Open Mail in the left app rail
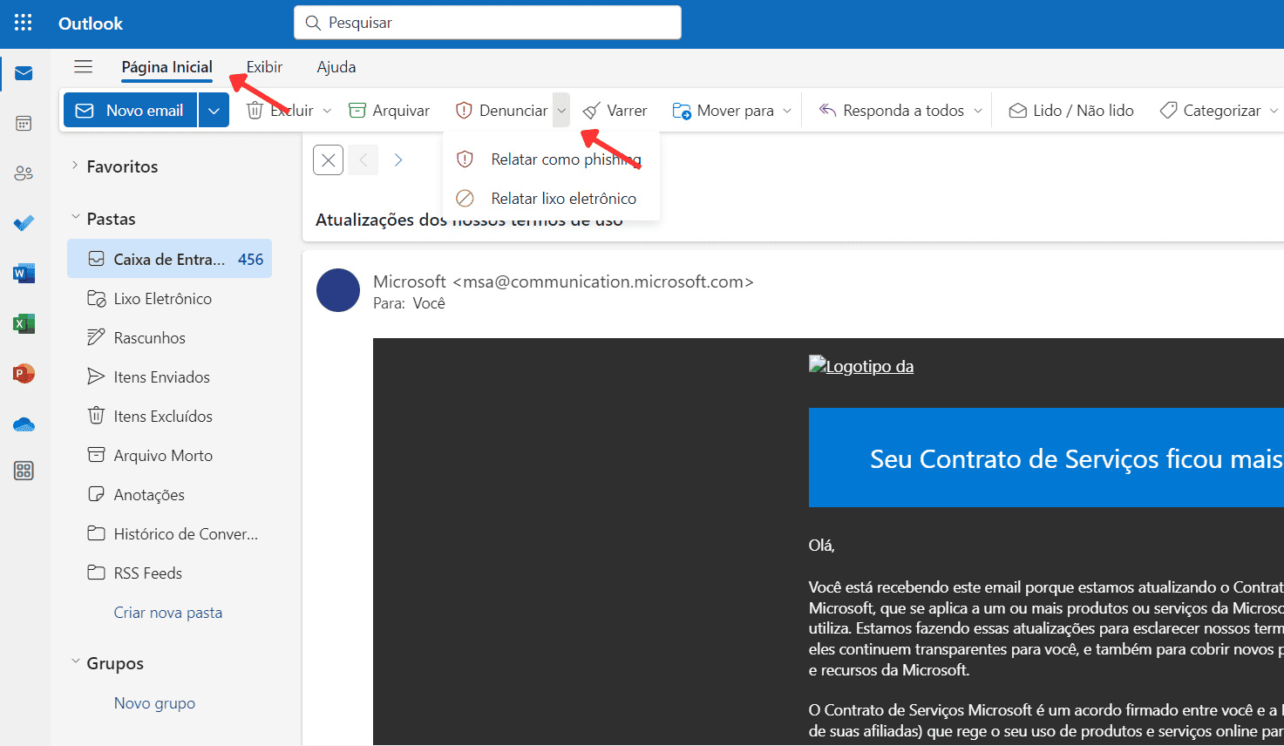Viewport: 1284px width, 746px height. pyautogui.click(x=24, y=73)
